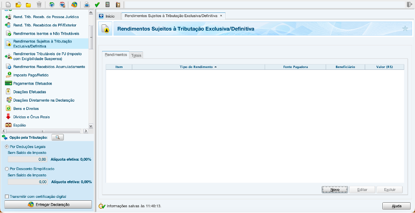Click sidebar horizontal scrollbar left arrow
Viewport: 415px width, 213px height.
tap(3, 131)
